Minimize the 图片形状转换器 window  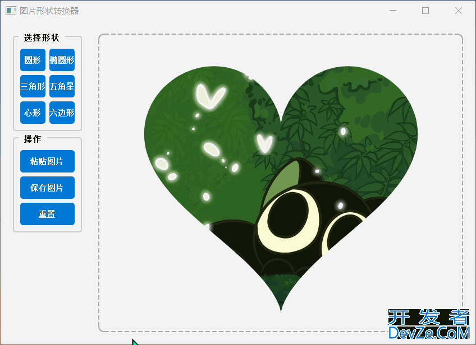pyautogui.click(x=393, y=11)
